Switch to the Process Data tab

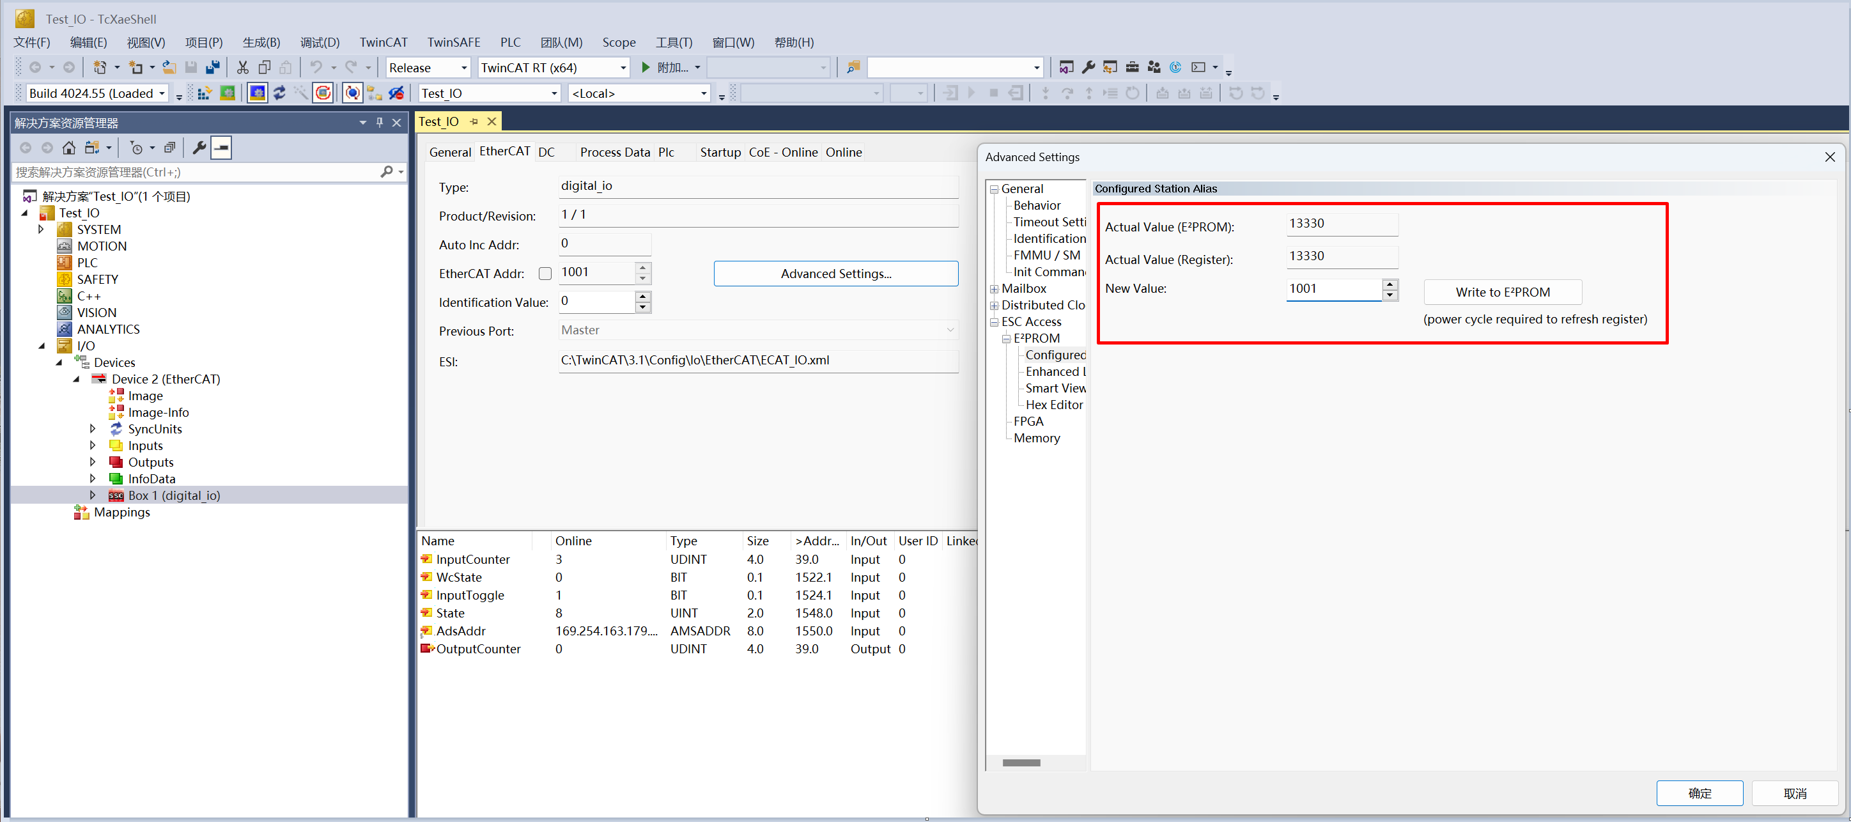tap(614, 152)
